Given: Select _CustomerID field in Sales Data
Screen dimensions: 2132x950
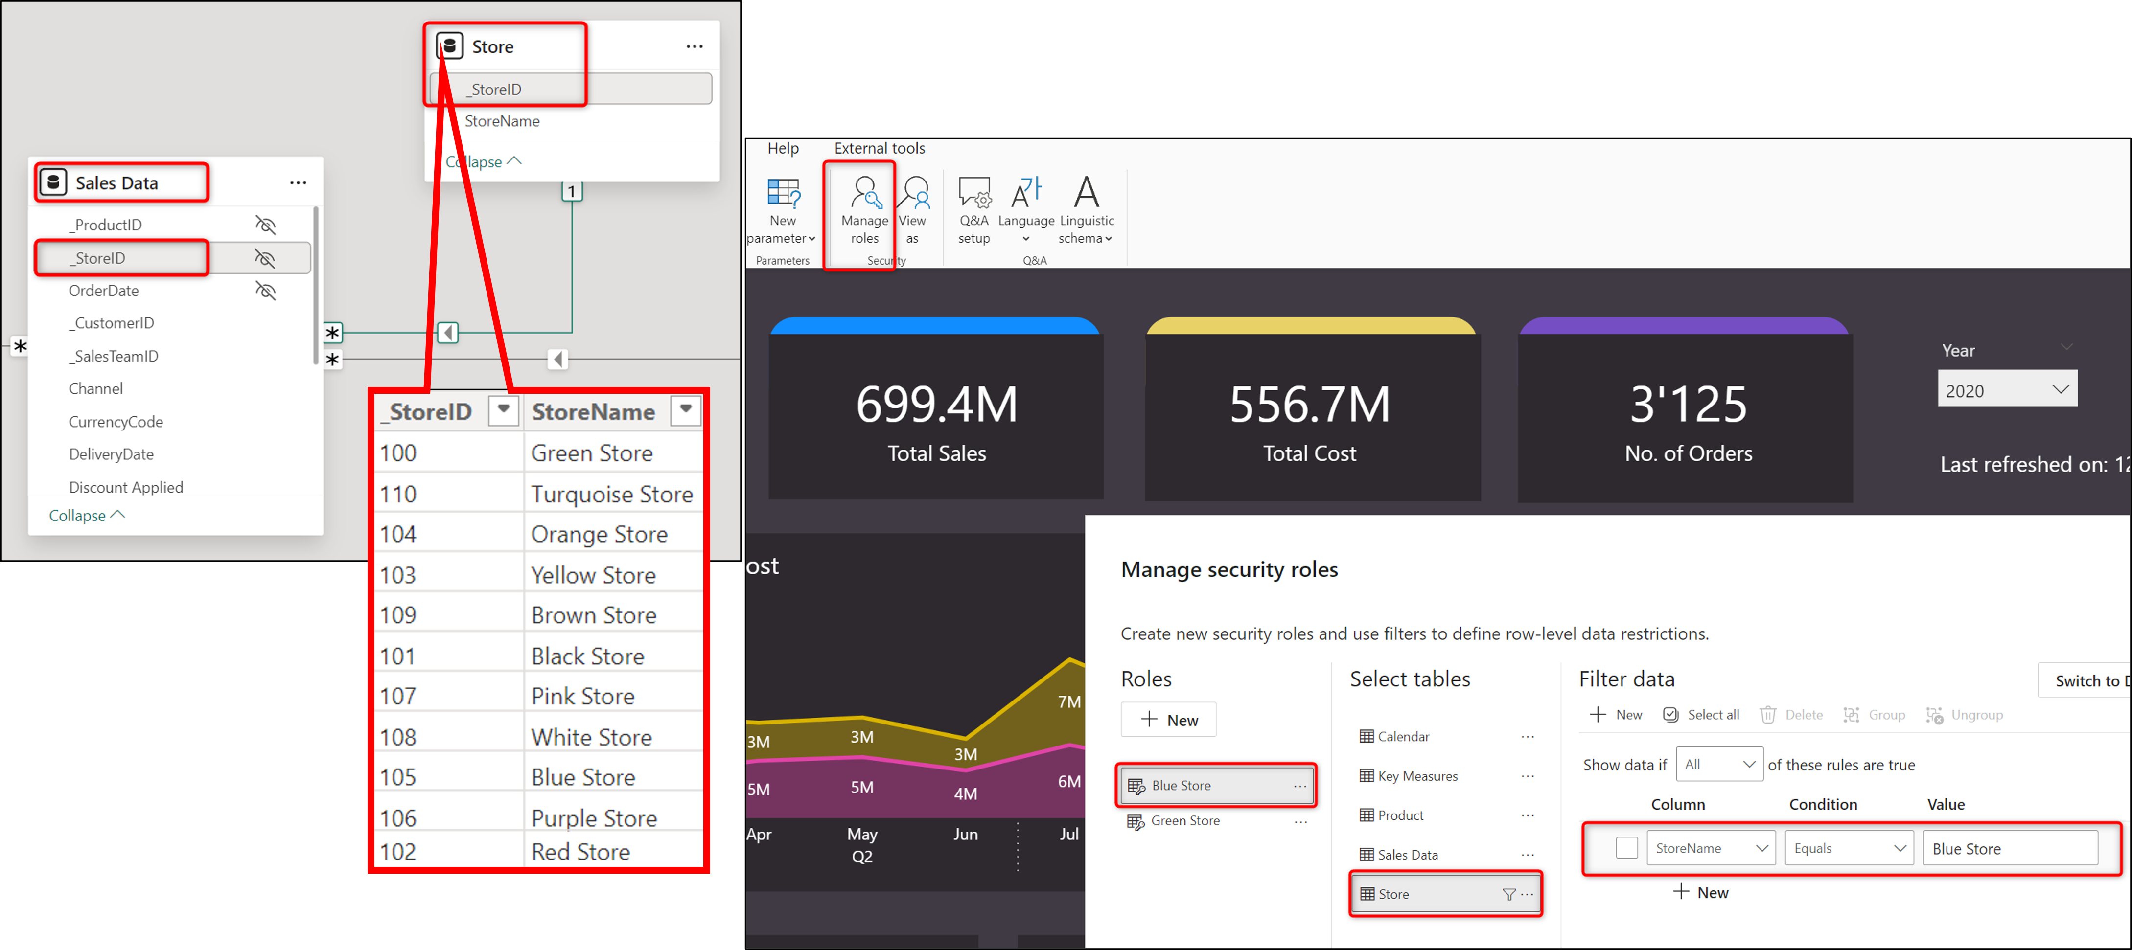Looking at the screenshot, I should click(111, 323).
